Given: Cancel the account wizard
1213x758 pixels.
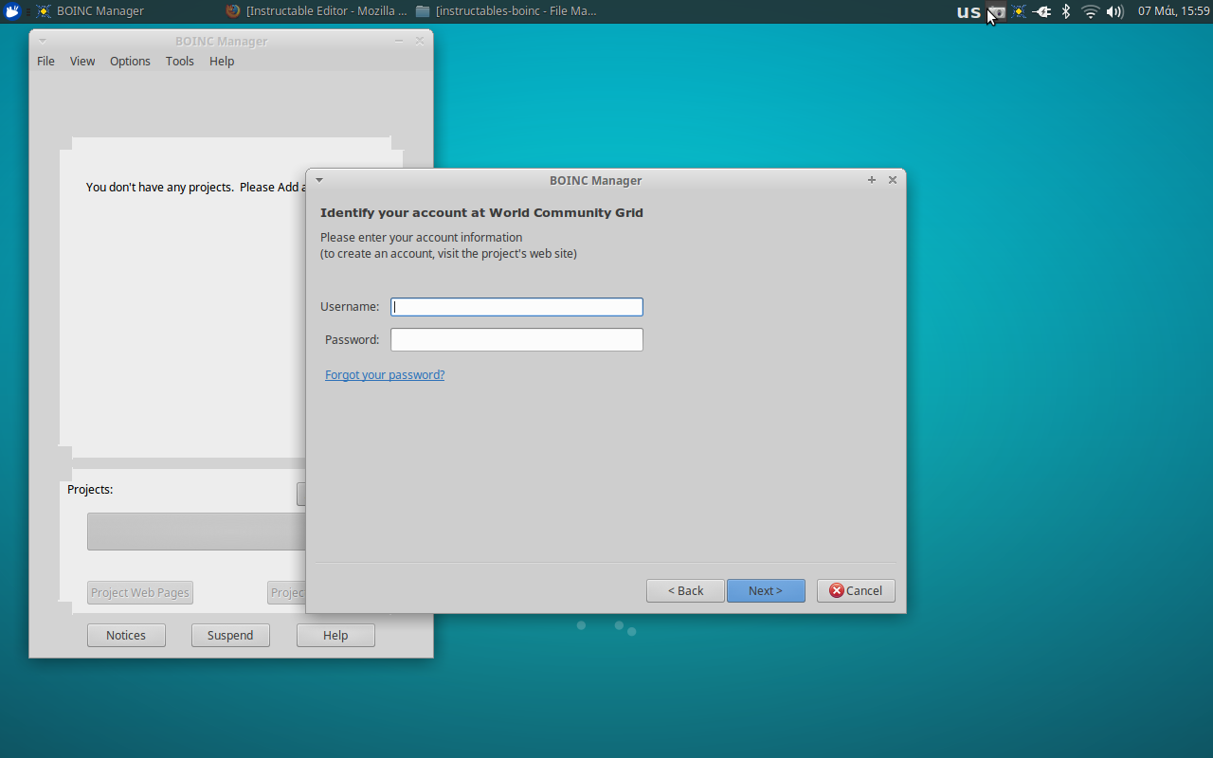Looking at the screenshot, I should 856,590.
